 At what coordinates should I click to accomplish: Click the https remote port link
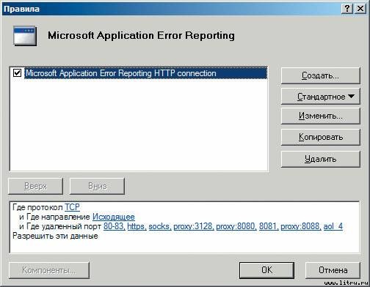click(137, 226)
